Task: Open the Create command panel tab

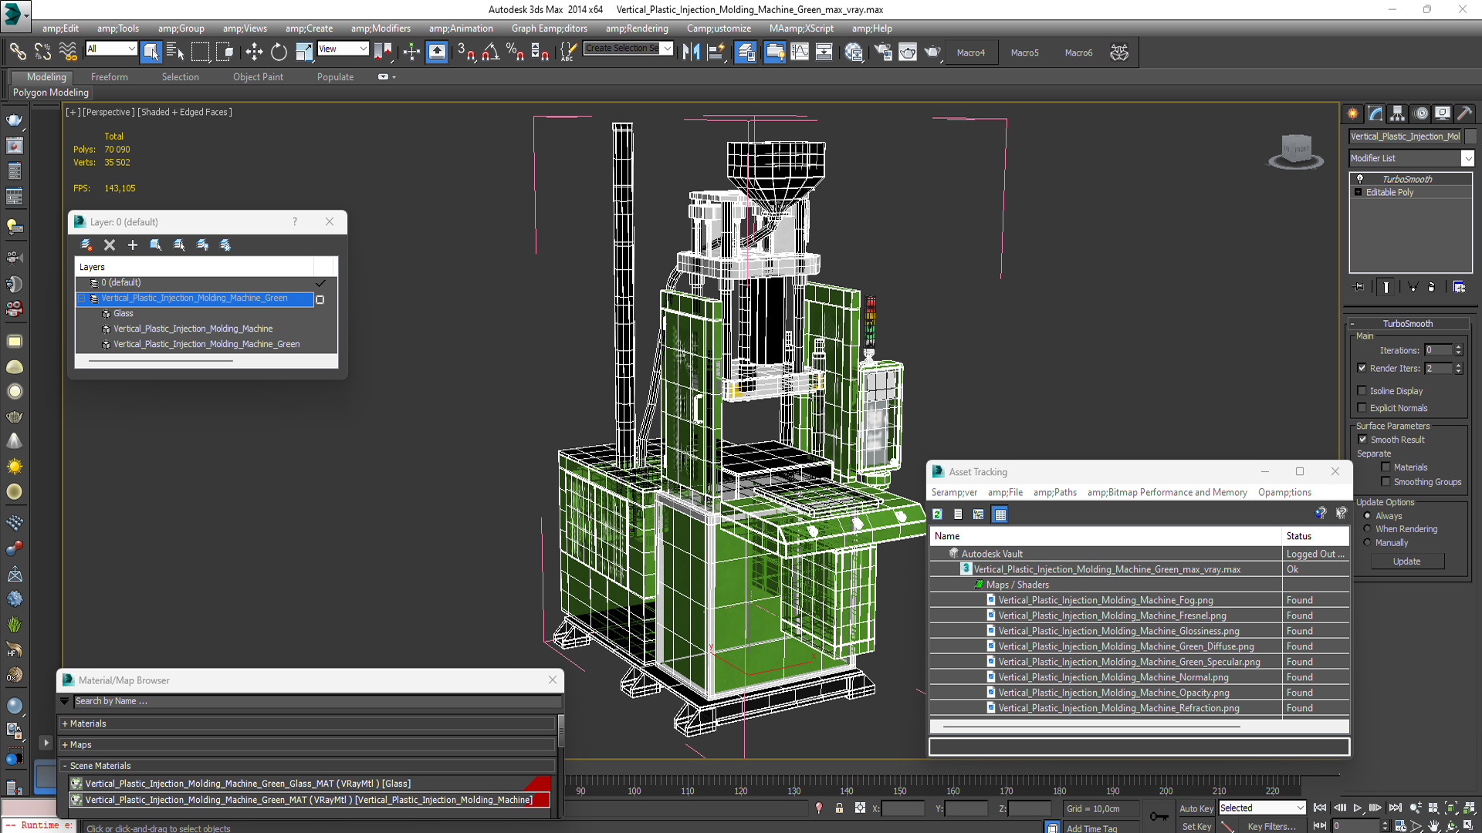Action: [1353, 113]
